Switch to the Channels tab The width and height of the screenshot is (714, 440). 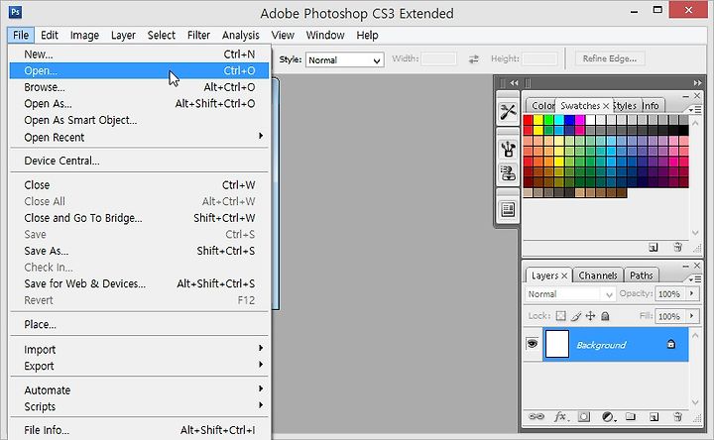click(x=597, y=275)
